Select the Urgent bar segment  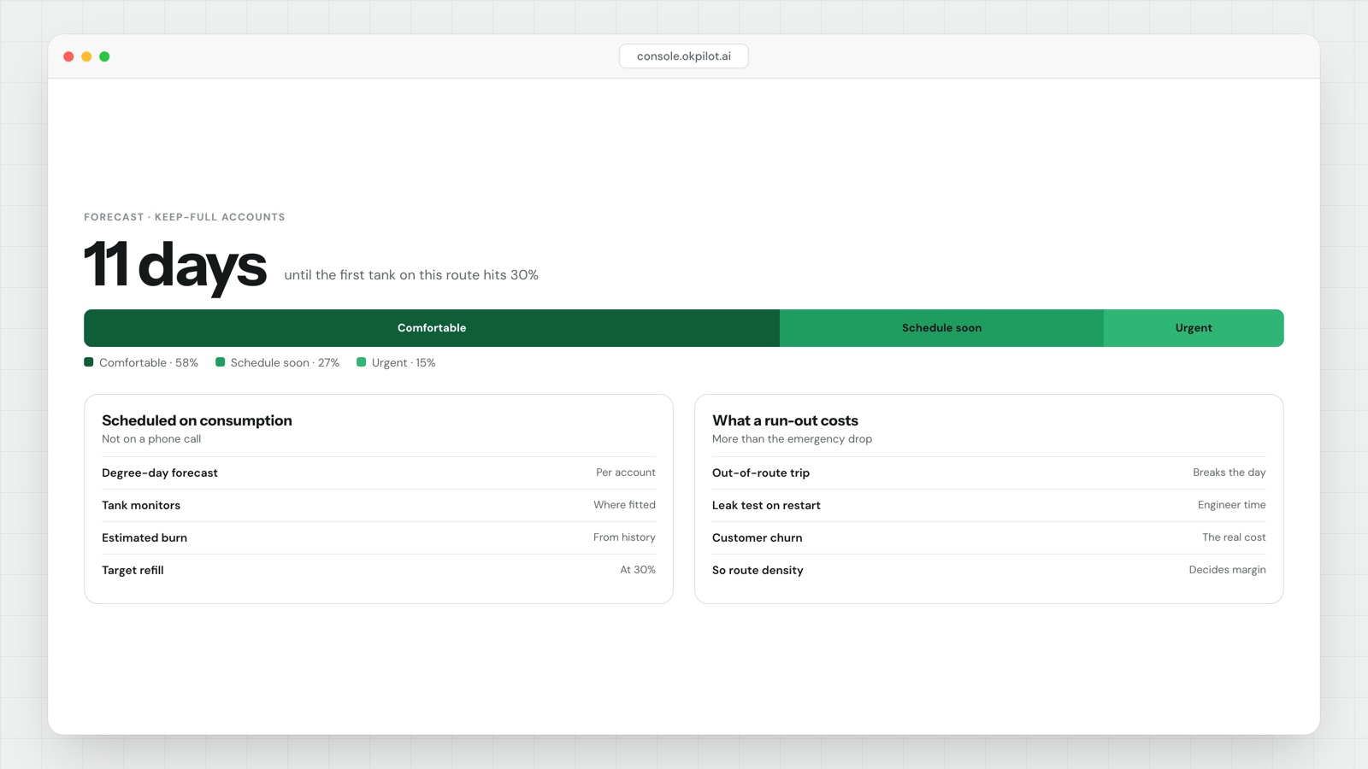point(1194,328)
